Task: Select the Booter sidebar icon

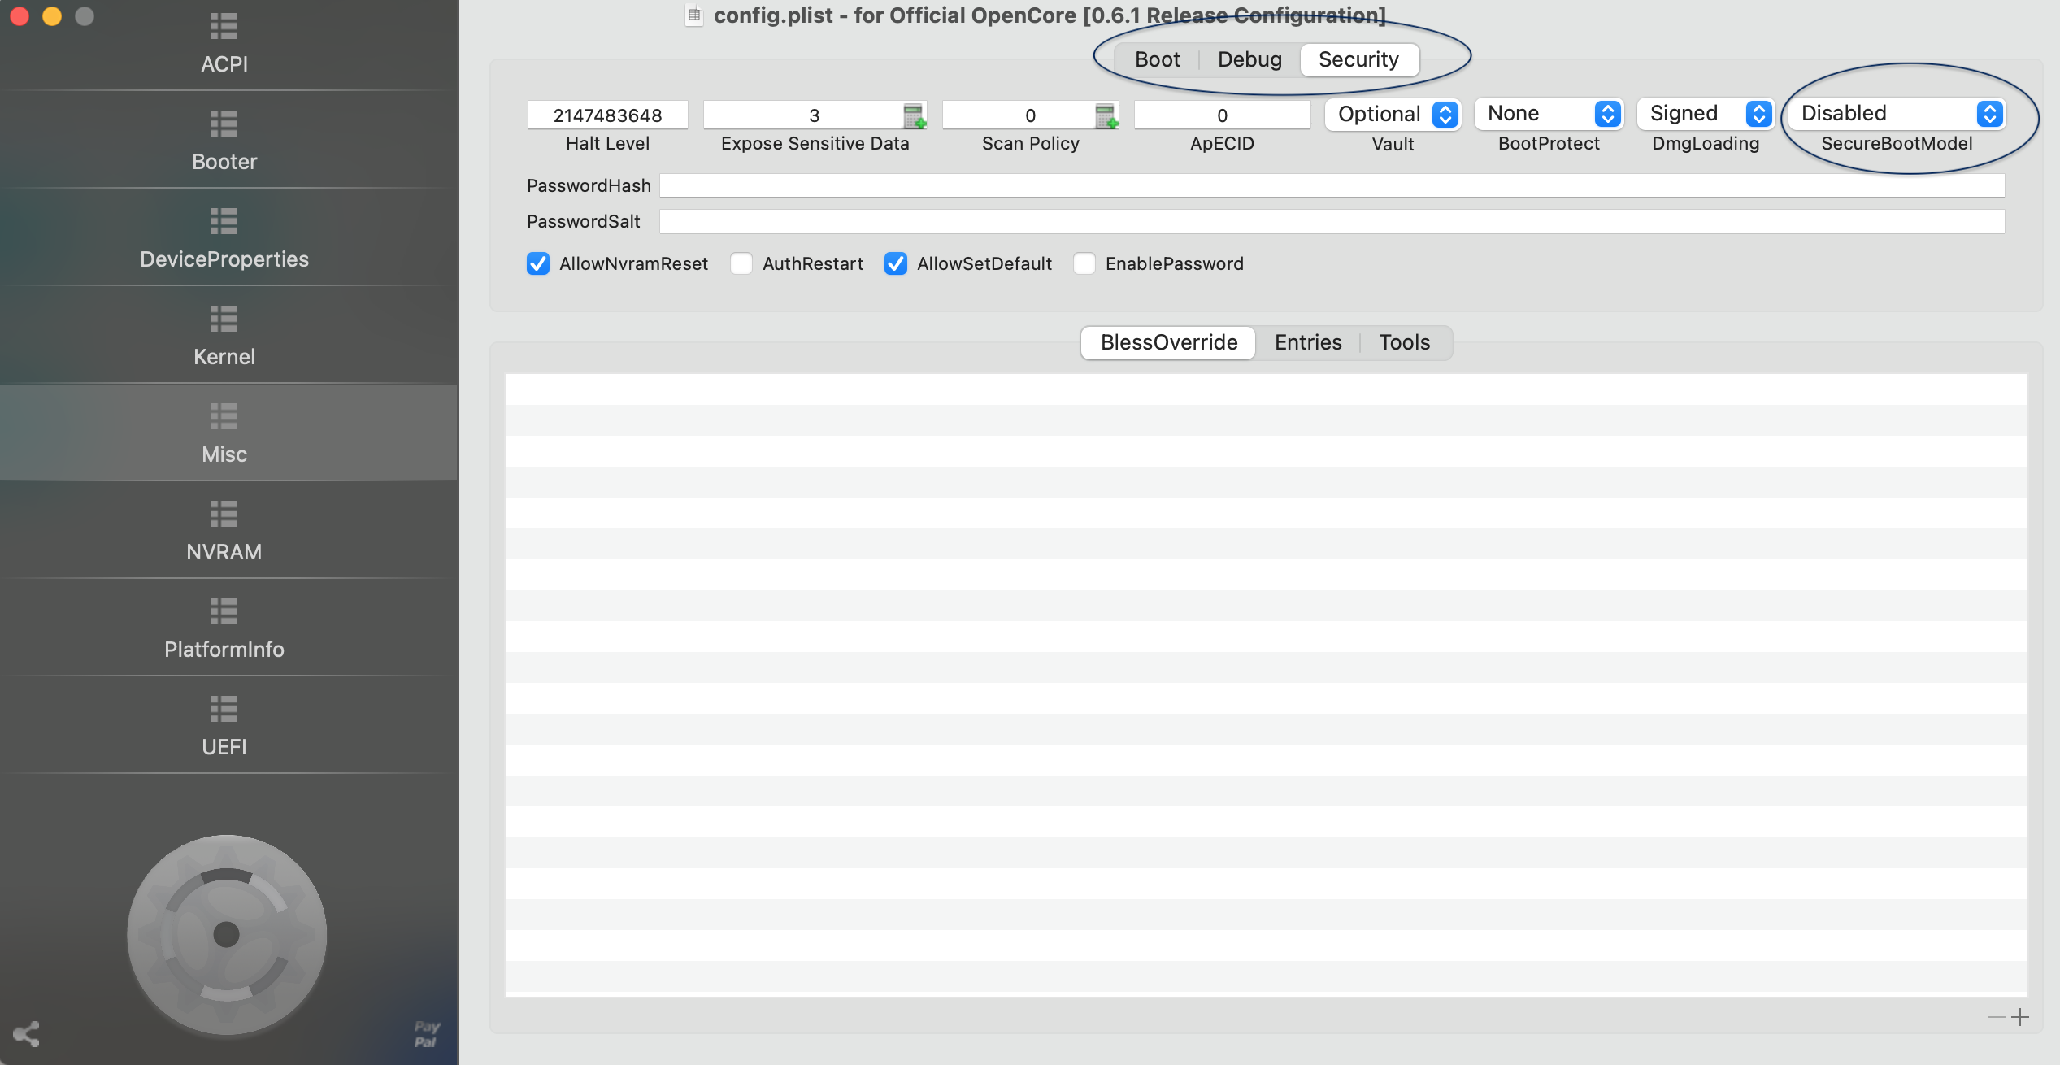Action: [224, 140]
